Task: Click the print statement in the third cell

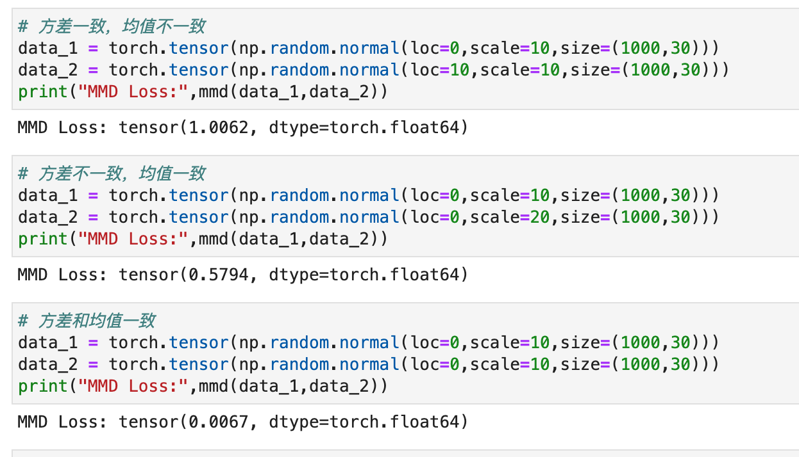Action: click(203, 386)
